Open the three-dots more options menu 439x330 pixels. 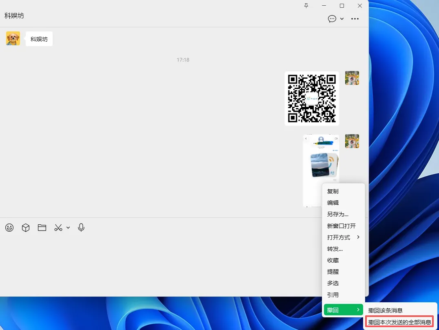point(355,19)
